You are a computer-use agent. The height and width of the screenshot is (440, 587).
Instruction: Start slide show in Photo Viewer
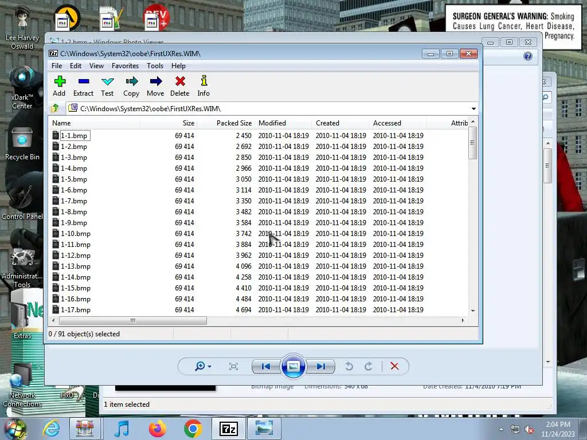point(293,366)
